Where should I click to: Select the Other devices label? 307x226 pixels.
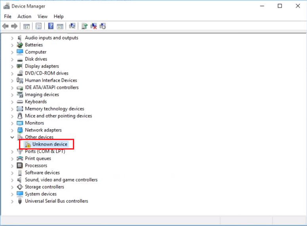pyautogui.click(x=39, y=137)
